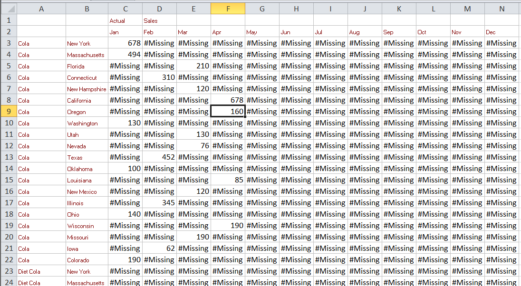Select the value 62 for Iowa
The height and width of the screenshot is (286, 521).
160,248
